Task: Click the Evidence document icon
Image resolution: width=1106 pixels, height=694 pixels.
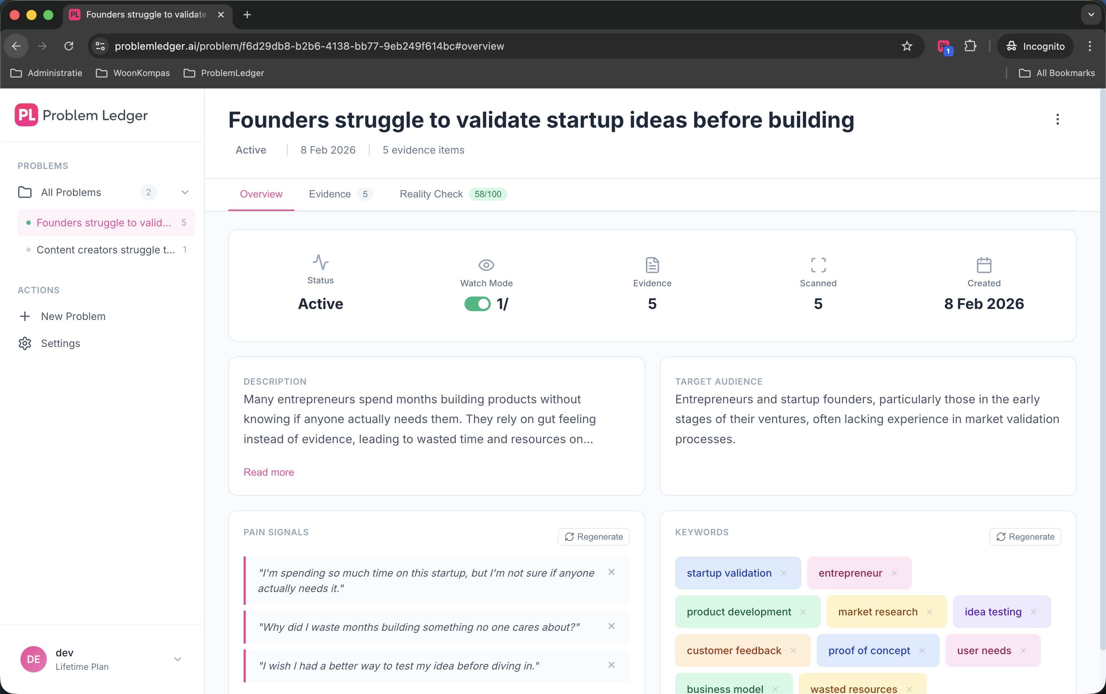Action: point(651,265)
